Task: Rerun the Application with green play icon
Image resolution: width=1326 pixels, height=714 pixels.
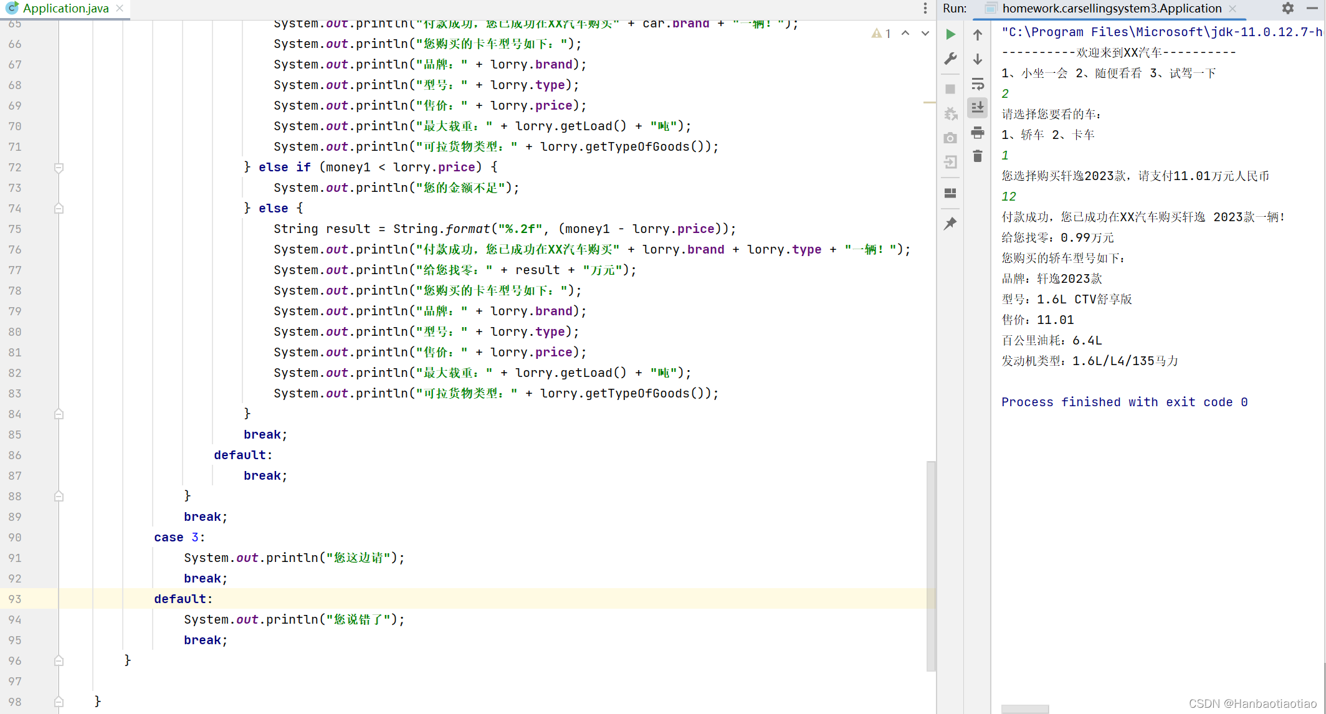Action: [950, 34]
